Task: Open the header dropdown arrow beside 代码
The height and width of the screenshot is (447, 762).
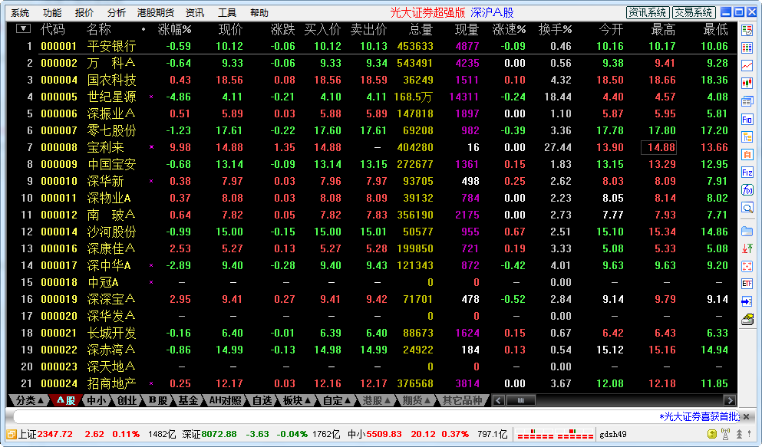Action: (x=23, y=28)
